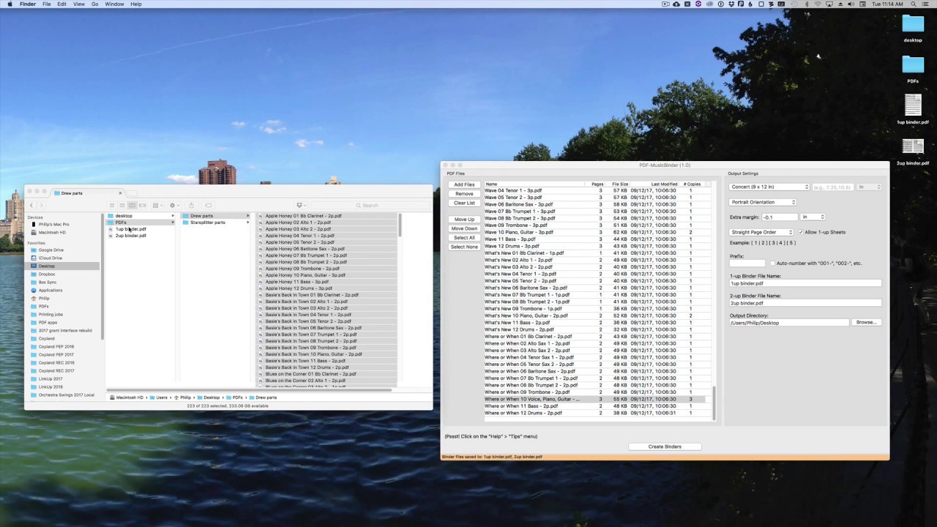Select What's New 09 Trombone row
Viewport: 937px width, 527px height.
pyautogui.click(x=594, y=309)
